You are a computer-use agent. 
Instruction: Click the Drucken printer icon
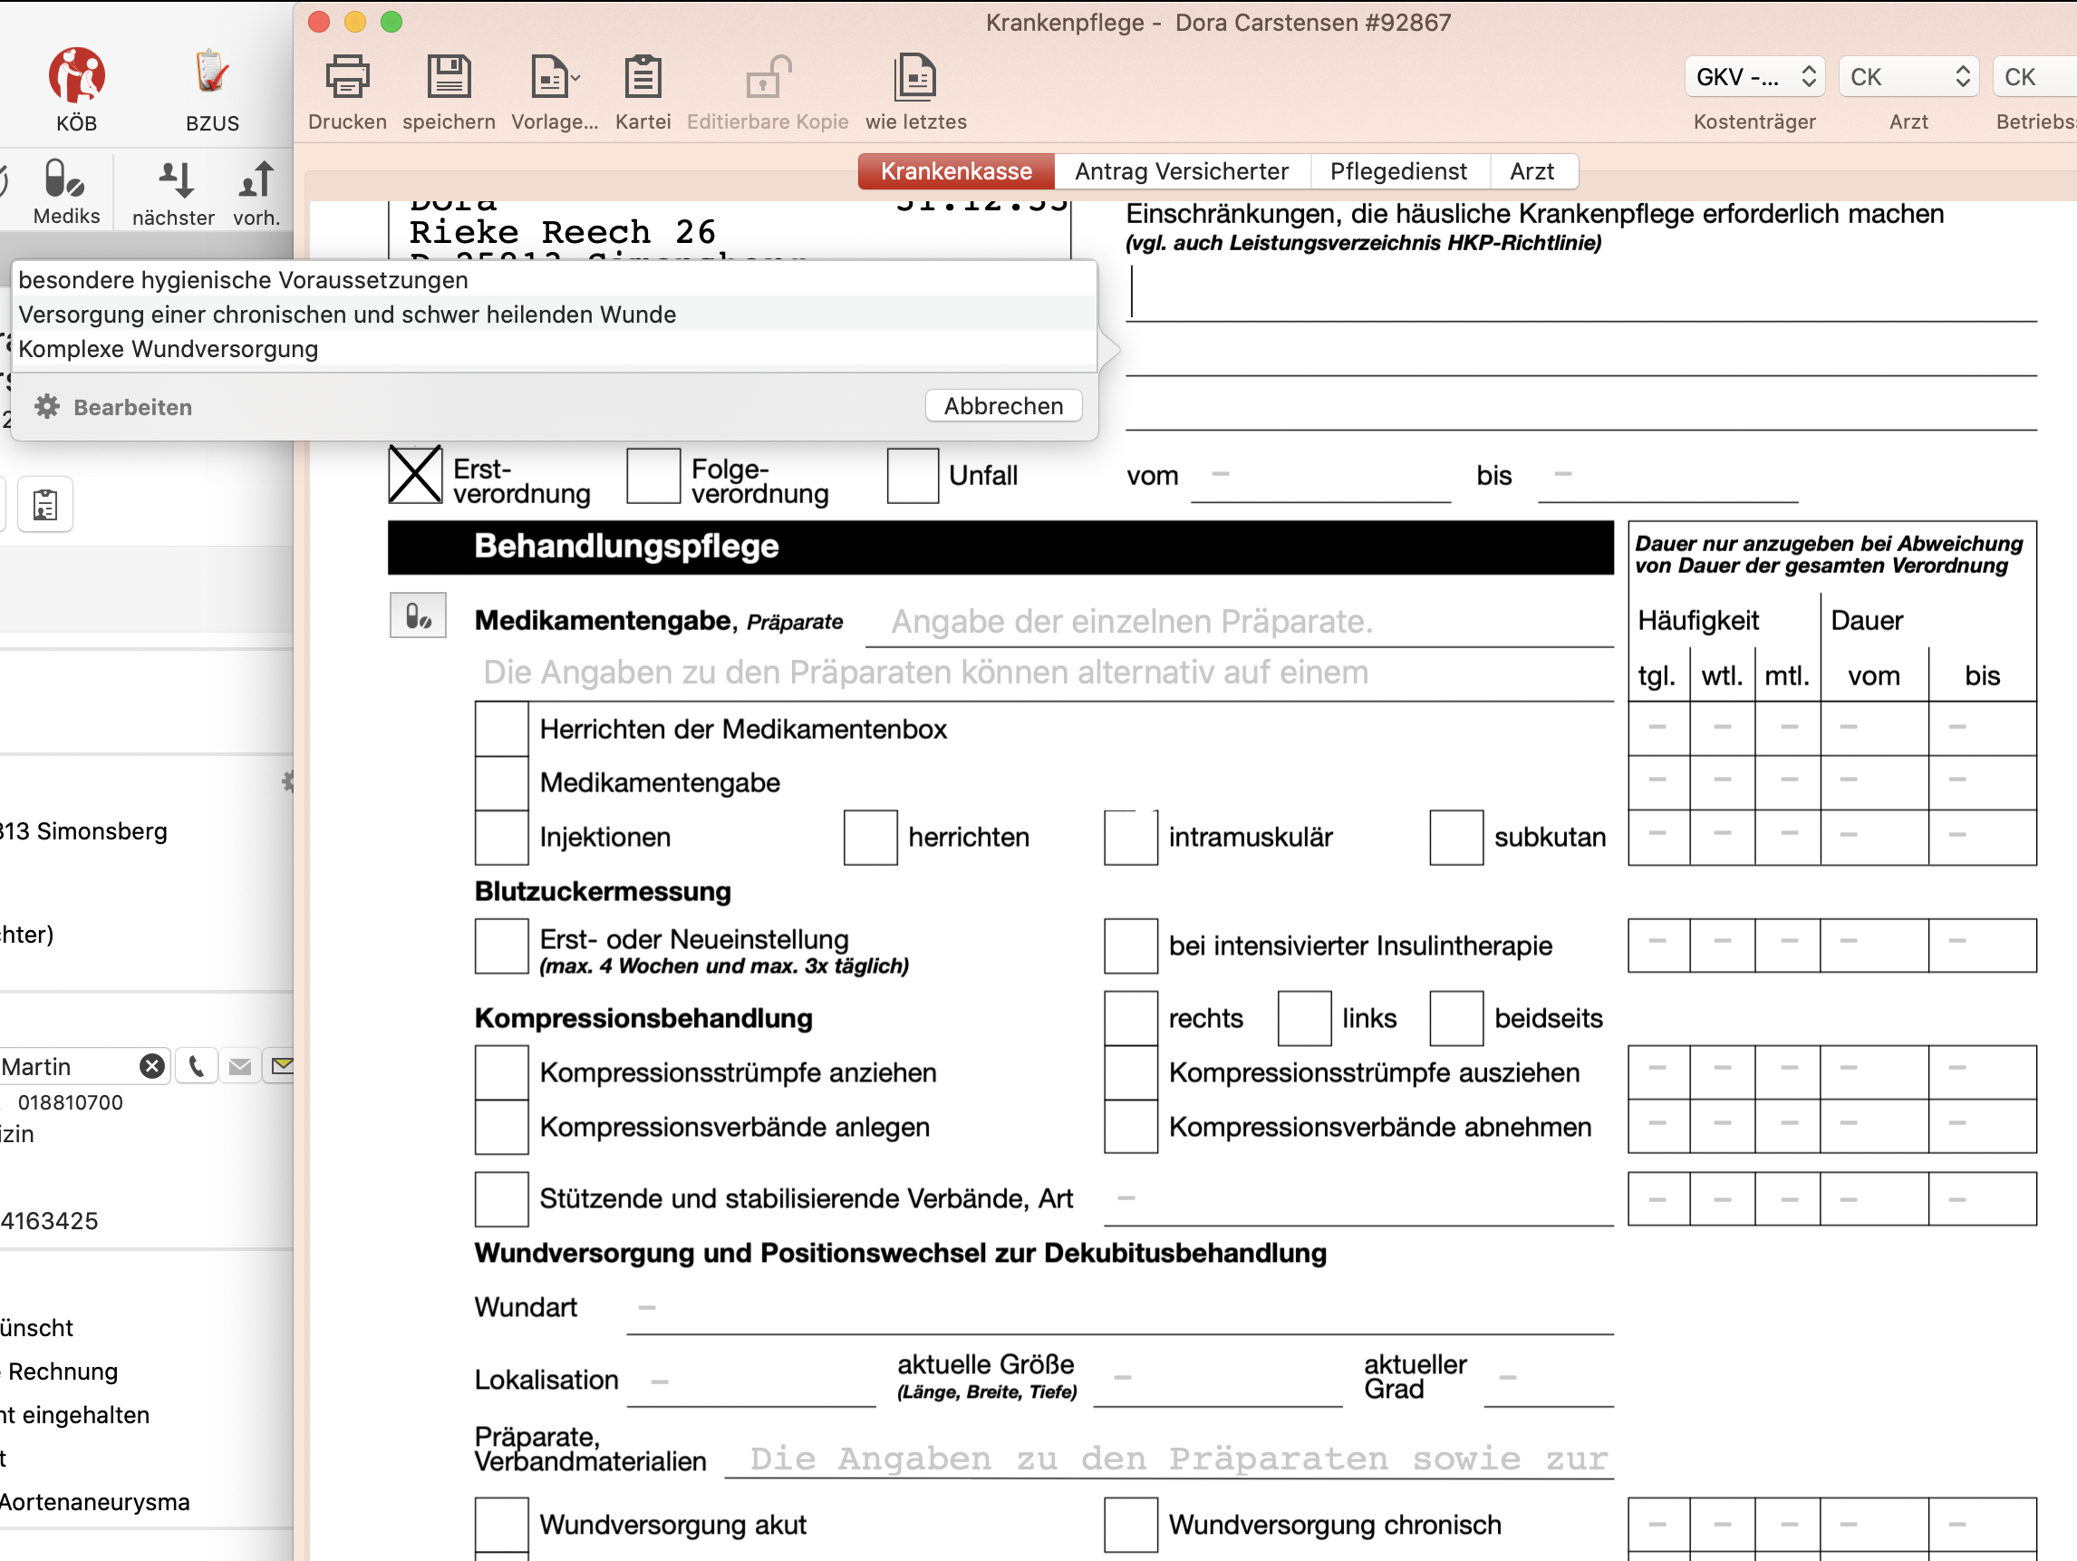pyautogui.click(x=347, y=77)
